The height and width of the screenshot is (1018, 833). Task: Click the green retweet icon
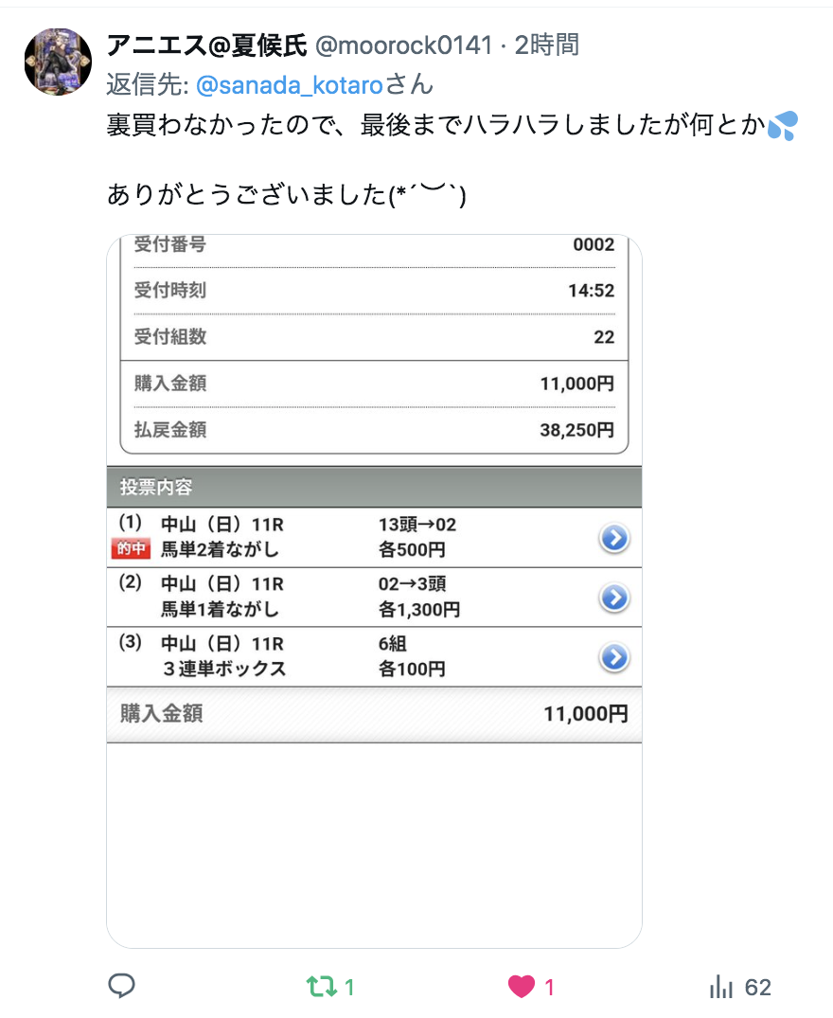pos(321,988)
